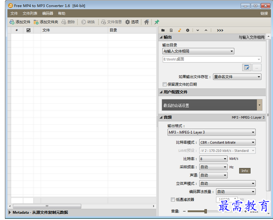This screenshot has height=220, width=273.
Task: Start conversion with the 转换 button
Action: pos(88,22)
